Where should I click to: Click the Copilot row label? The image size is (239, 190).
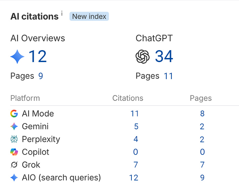(x=36, y=152)
